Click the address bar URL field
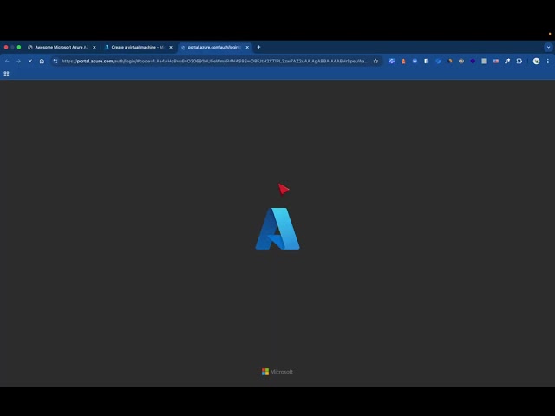Image resolution: width=555 pixels, height=416 pixels. coord(214,62)
